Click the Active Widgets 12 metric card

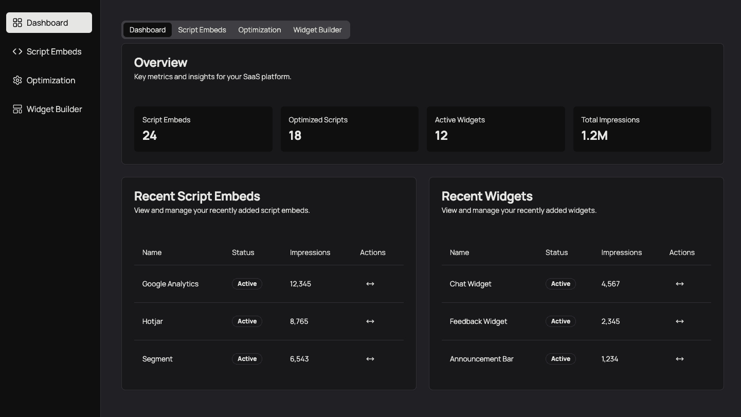pyautogui.click(x=496, y=129)
